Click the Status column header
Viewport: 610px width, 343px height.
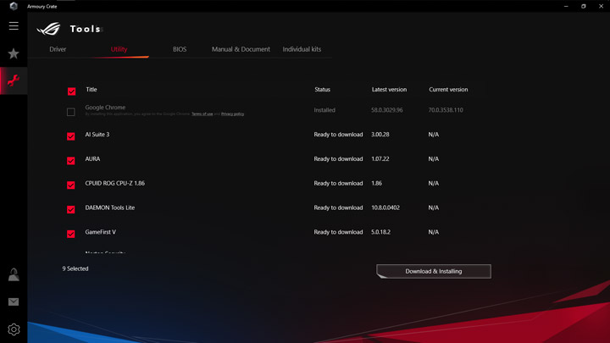[x=323, y=90]
